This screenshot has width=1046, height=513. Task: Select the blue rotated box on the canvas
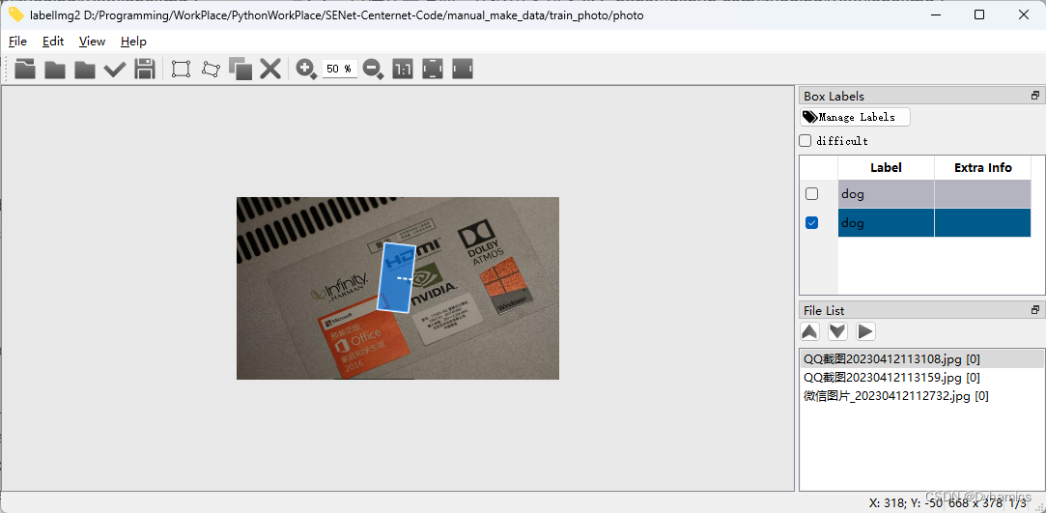[x=397, y=277]
